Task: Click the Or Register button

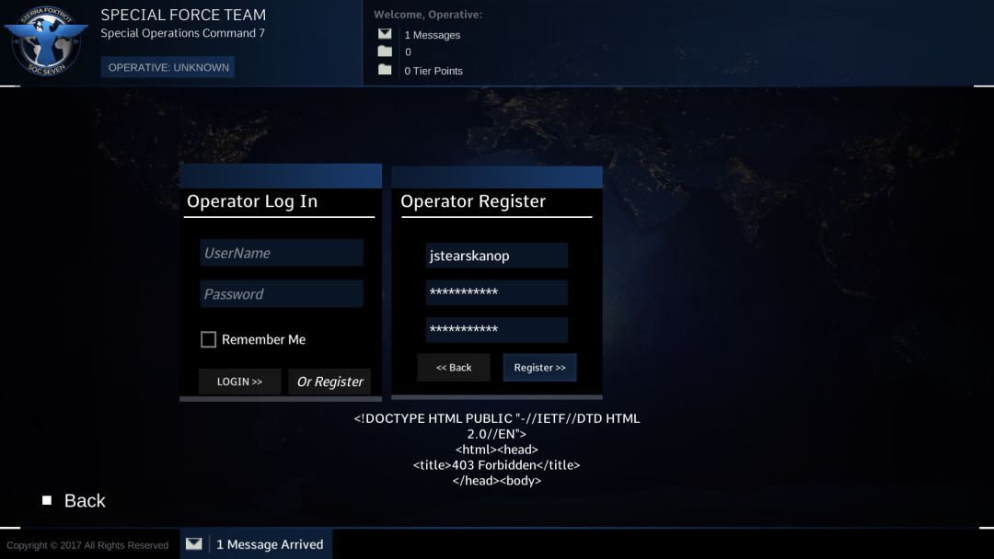Action: (x=329, y=382)
